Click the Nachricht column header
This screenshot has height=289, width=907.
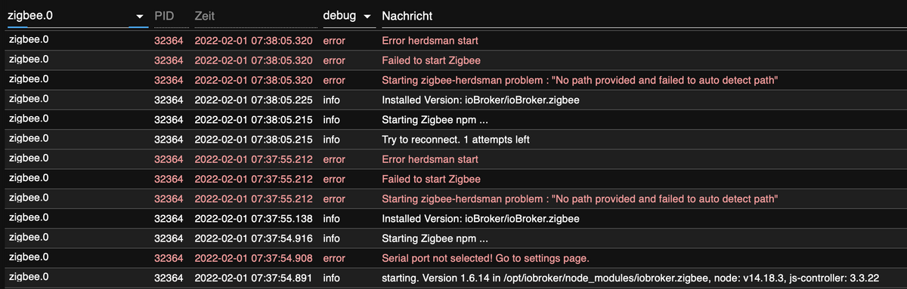[407, 16]
